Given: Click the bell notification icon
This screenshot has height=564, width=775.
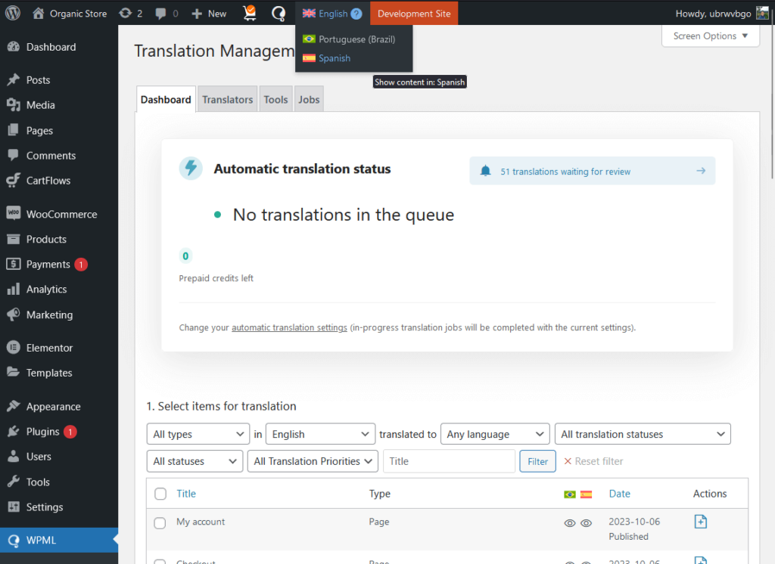Looking at the screenshot, I should pos(485,171).
